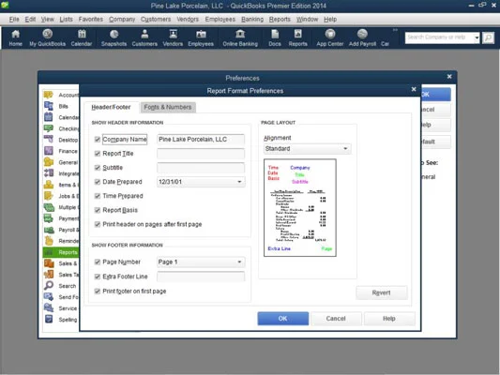Select Reminders preferences in sidebar

click(x=61, y=241)
